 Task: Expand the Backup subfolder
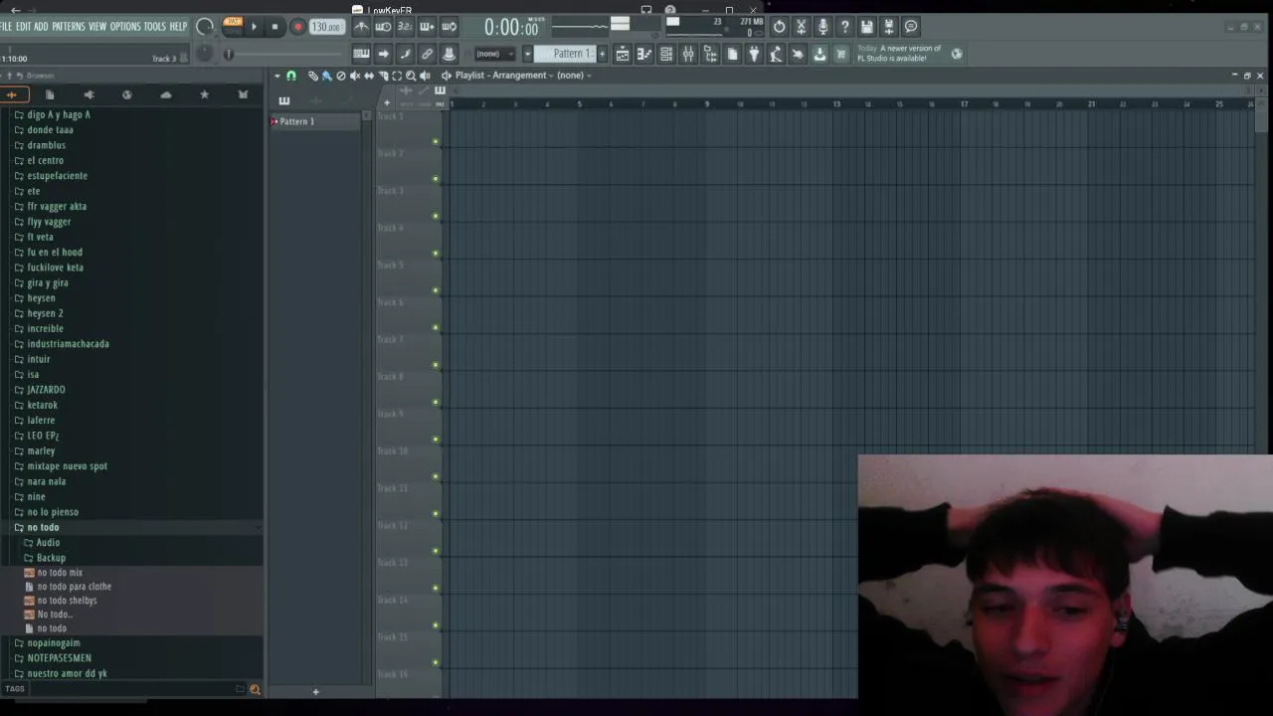[51, 558]
